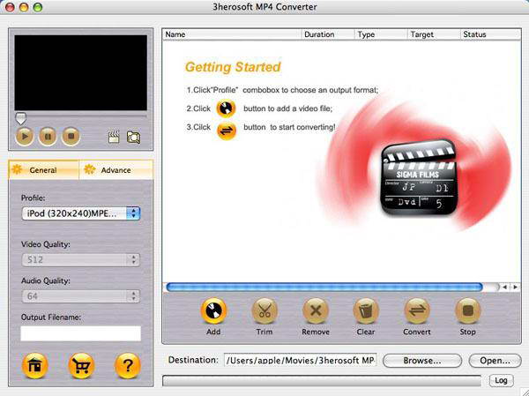Click the Clear trash icon
Viewport: 529px width, 396px height.
click(366, 310)
